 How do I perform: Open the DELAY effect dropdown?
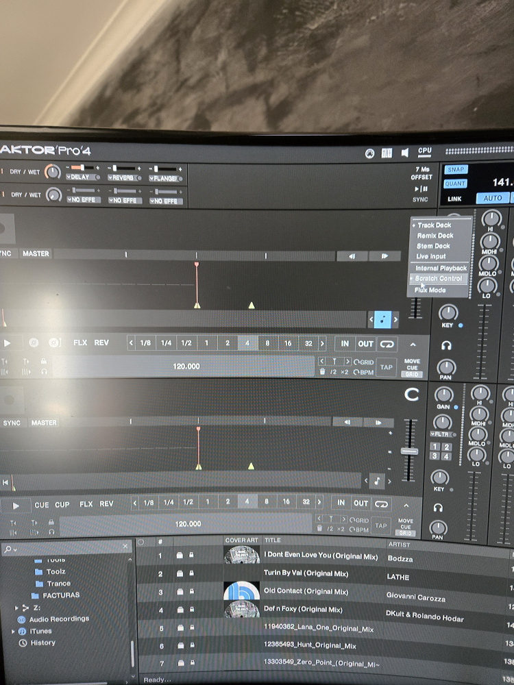pyautogui.click(x=82, y=177)
